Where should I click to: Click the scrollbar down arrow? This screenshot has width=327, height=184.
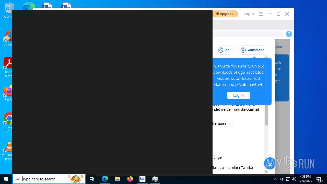click(x=266, y=172)
